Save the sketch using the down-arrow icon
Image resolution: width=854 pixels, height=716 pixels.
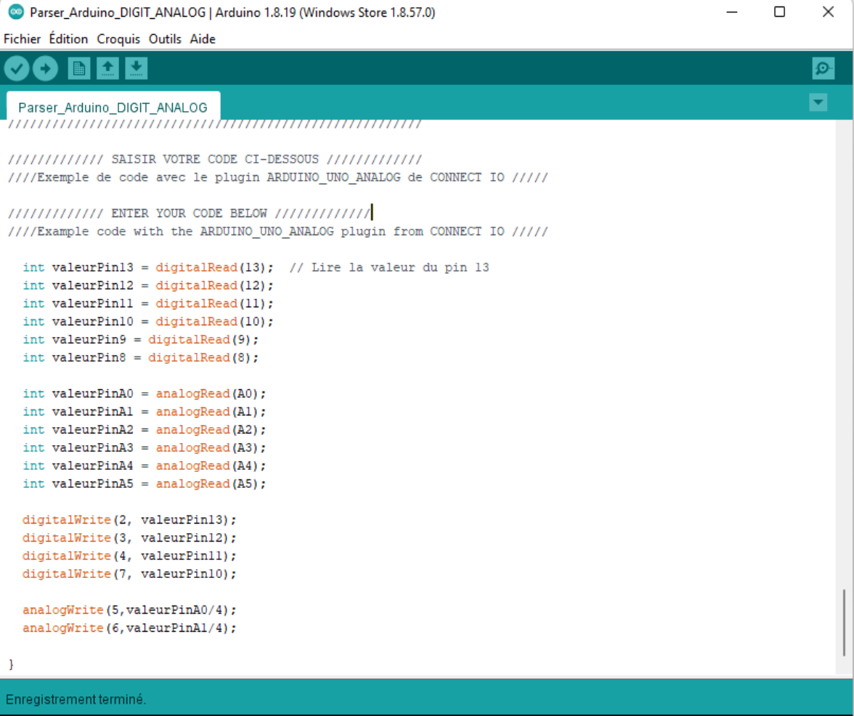point(136,68)
